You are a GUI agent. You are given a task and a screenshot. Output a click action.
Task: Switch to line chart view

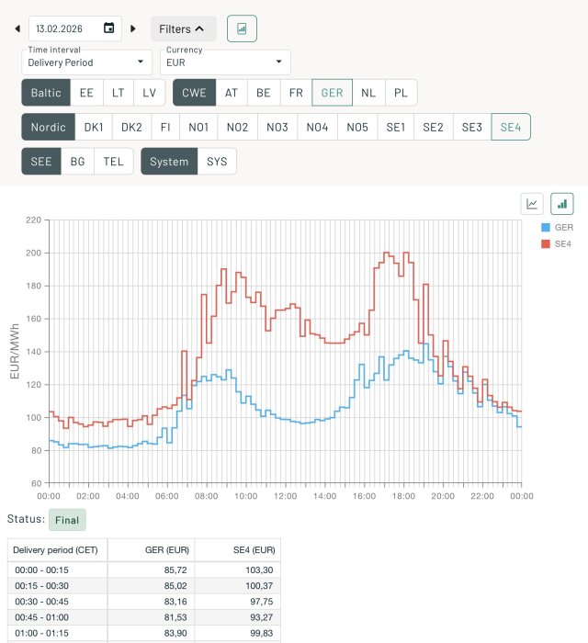pyautogui.click(x=532, y=204)
